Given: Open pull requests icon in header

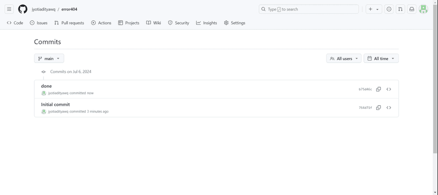Looking at the screenshot, I should point(400,9).
